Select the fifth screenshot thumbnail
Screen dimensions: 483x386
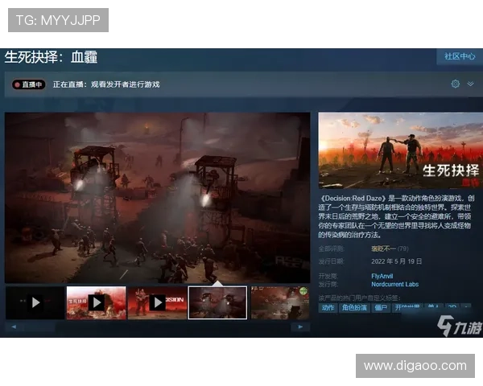tap(279, 302)
